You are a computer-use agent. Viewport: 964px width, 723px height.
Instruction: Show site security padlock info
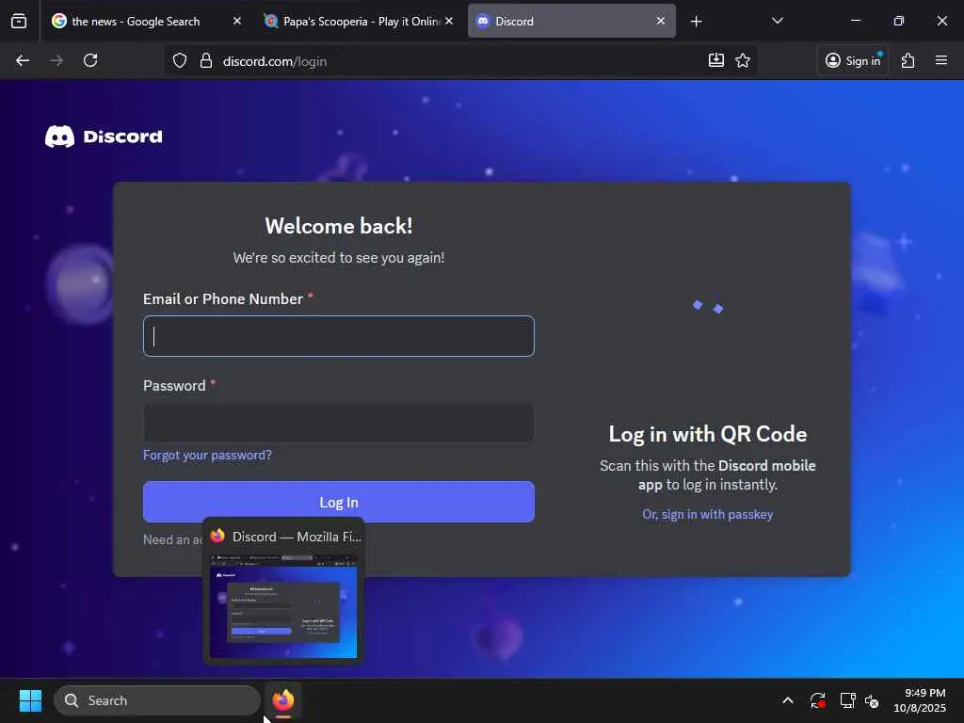(206, 61)
